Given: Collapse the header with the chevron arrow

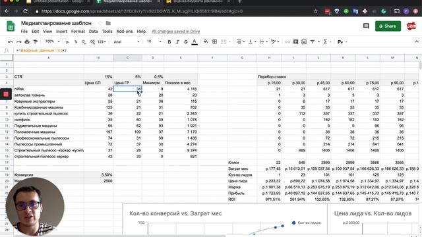Looking at the screenshot, I should pos(417,41).
